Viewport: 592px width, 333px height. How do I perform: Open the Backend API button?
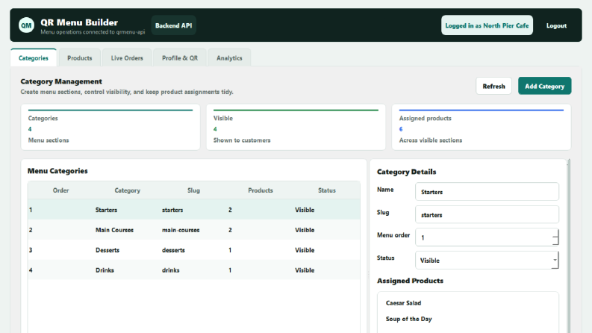pyautogui.click(x=174, y=25)
